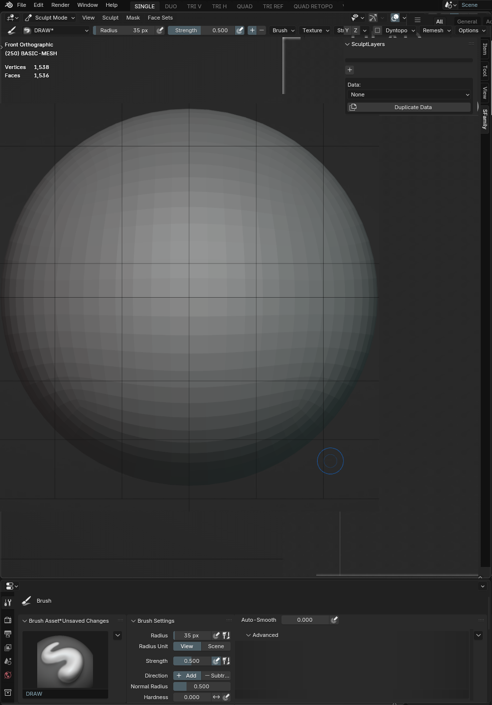Toggle Strength pressure icon in Brush Settings
This screenshot has height=705, width=492.
click(216, 661)
